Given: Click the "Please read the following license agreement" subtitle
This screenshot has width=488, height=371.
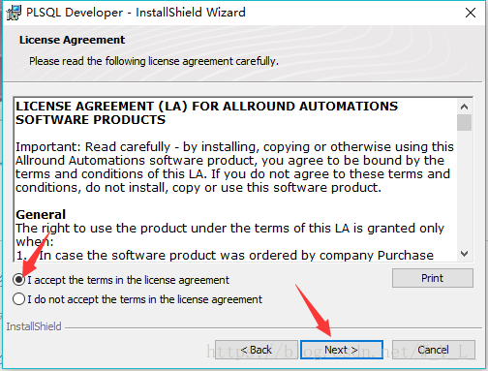Looking at the screenshot, I should [154, 61].
